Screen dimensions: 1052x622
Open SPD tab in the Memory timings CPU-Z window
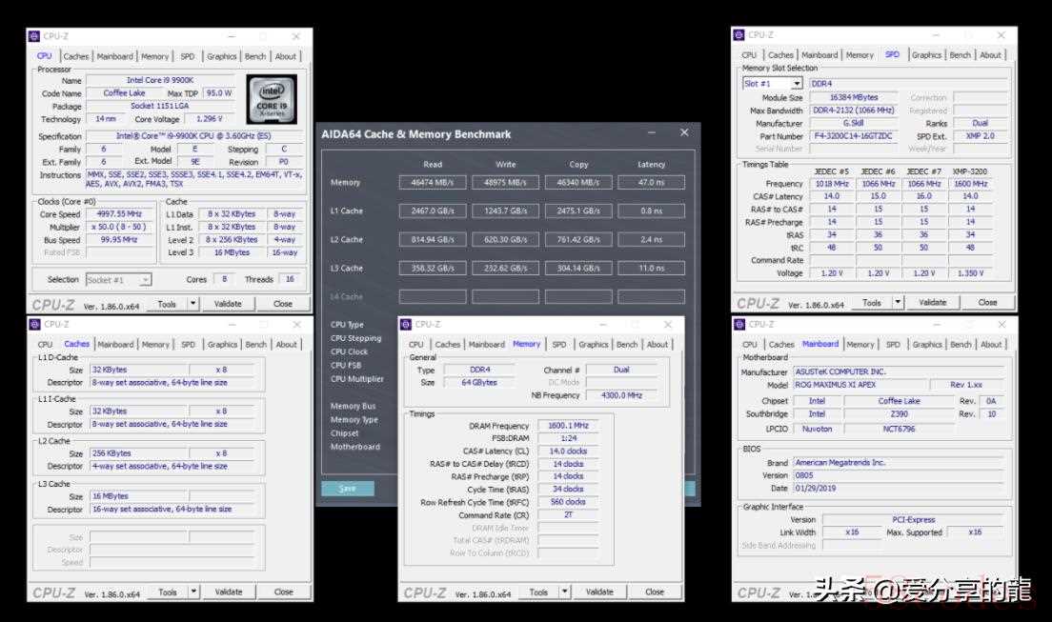point(559,345)
